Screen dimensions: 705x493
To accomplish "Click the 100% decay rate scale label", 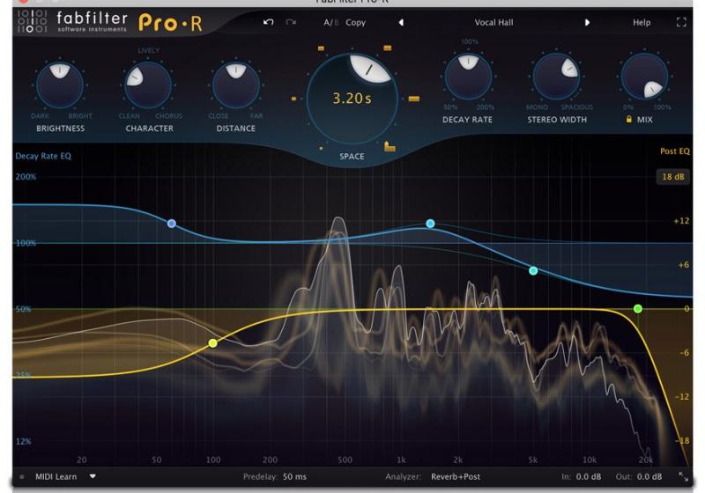I will pyautogui.click(x=26, y=243).
